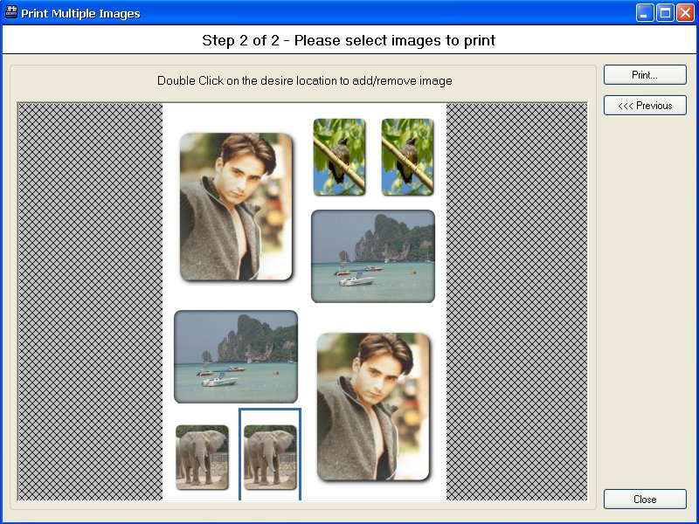Select the man portrait at bottom right
The height and width of the screenshot is (524, 699).
click(x=373, y=407)
